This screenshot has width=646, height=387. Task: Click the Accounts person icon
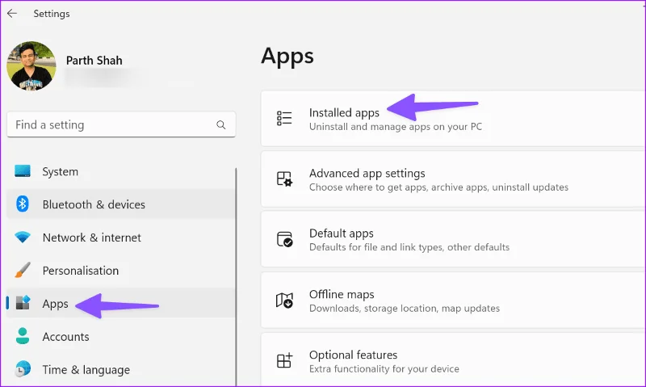coord(23,336)
